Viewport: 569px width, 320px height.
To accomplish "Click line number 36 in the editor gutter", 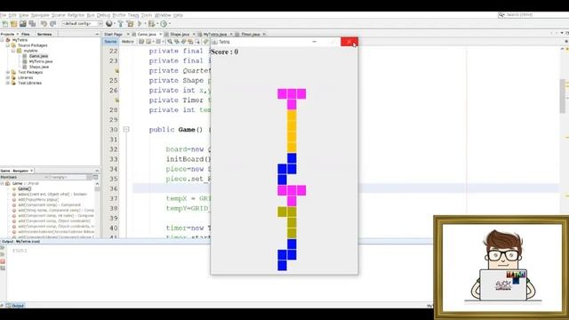I will coord(114,188).
